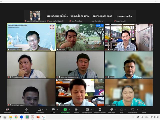This screenshot has width=160, height=120.
Task: Open the More options menu
Action: [144, 110]
